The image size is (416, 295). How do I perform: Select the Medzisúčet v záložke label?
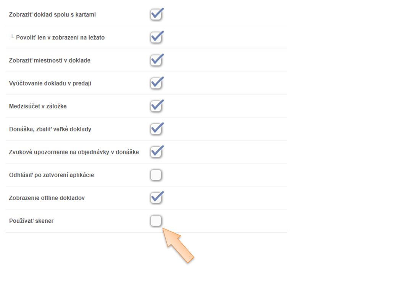[x=38, y=106]
